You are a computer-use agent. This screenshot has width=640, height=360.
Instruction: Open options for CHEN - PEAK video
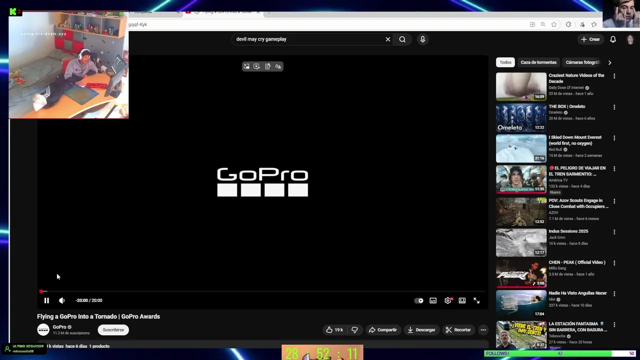click(614, 263)
